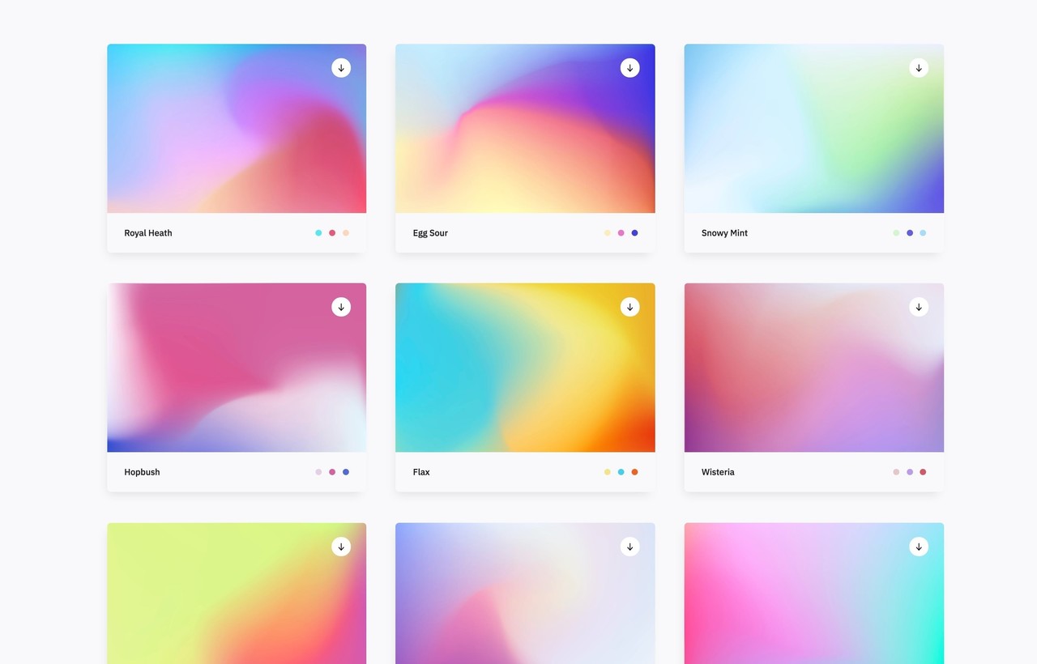Pick the indigo swatch of Egg Sour
Screen dimensions: 1037x664
coord(634,233)
